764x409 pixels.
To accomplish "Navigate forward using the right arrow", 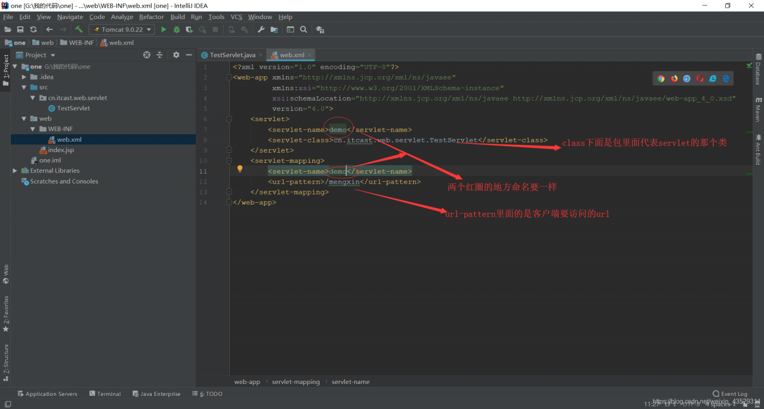I will (63, 29).
